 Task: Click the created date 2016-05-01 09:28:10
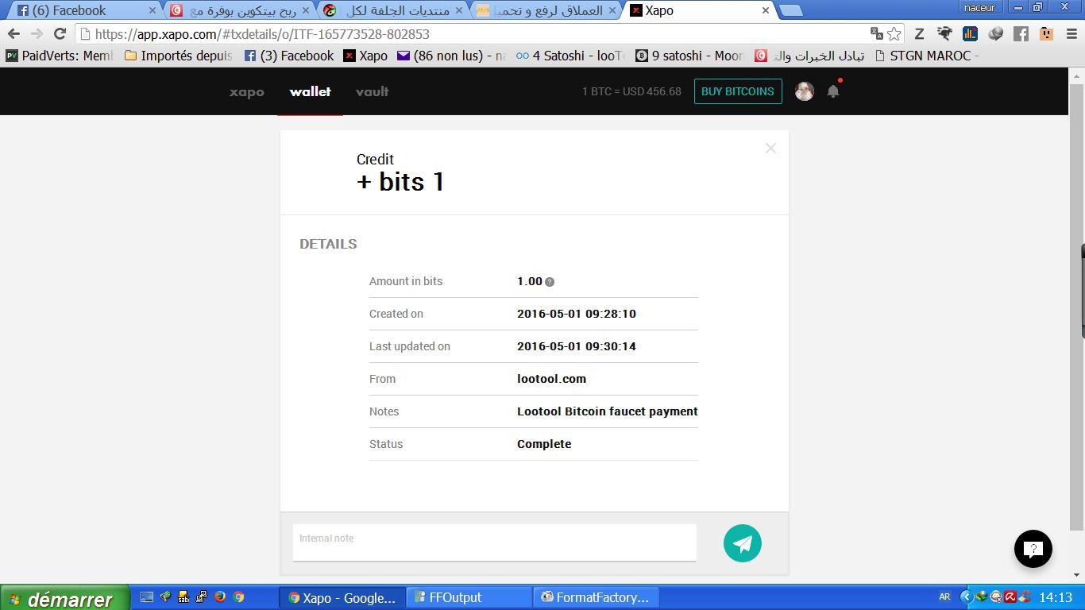[x=577, y=314]
